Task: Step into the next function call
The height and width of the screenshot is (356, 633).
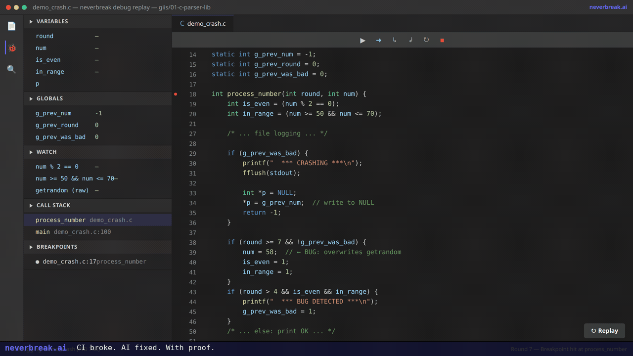Action: pyautogui.click(x=394, y=41)
